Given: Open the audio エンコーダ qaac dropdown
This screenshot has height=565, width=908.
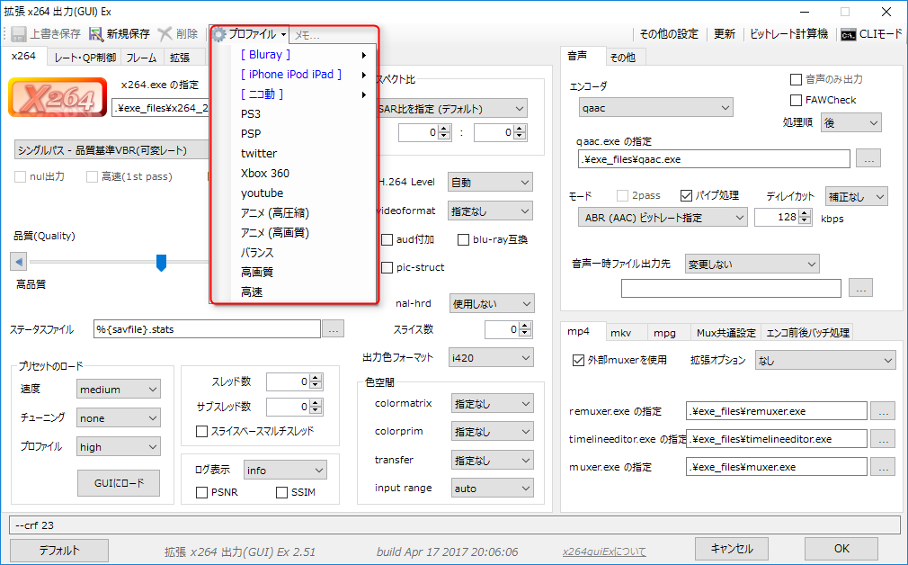Looking at the screenshot, I should pyautogui.click(x=655, y=108).
